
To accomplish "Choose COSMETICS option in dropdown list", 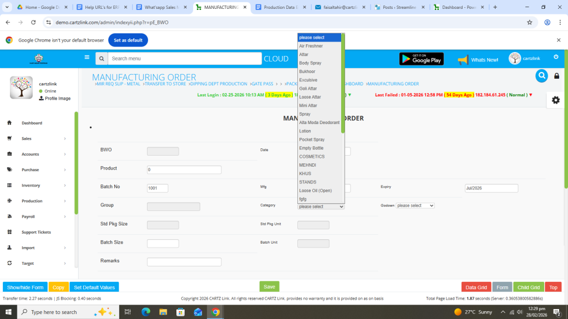I will 312,157.
